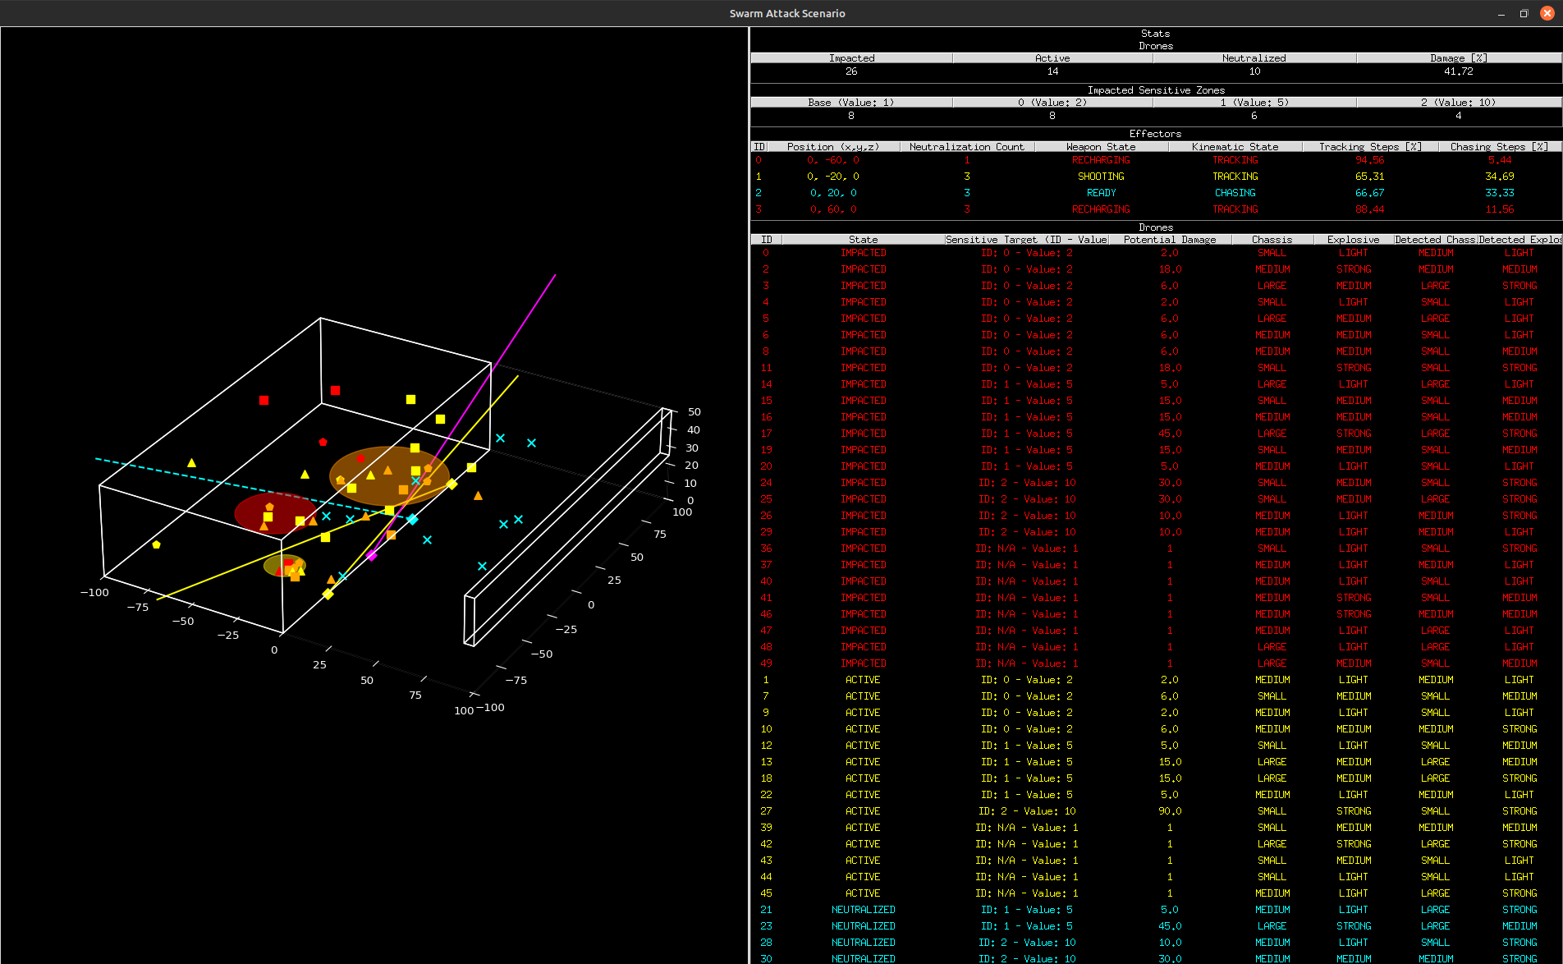Viewport: 1563px width, 964px height.
Task: Click the READY weapon state cell
Action: coord(1101,193)
